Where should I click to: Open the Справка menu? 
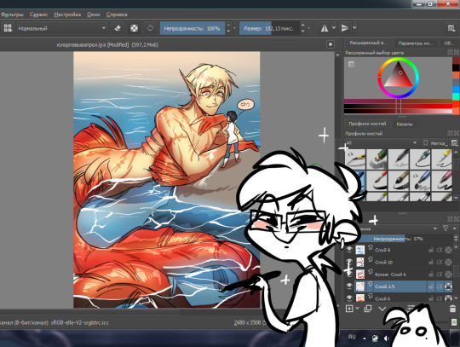pos(117,14)
